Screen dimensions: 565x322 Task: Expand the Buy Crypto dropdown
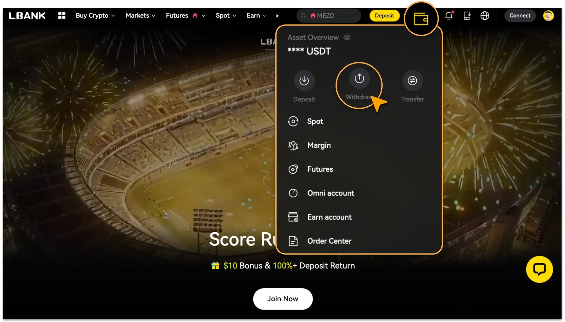pos(95,16)
